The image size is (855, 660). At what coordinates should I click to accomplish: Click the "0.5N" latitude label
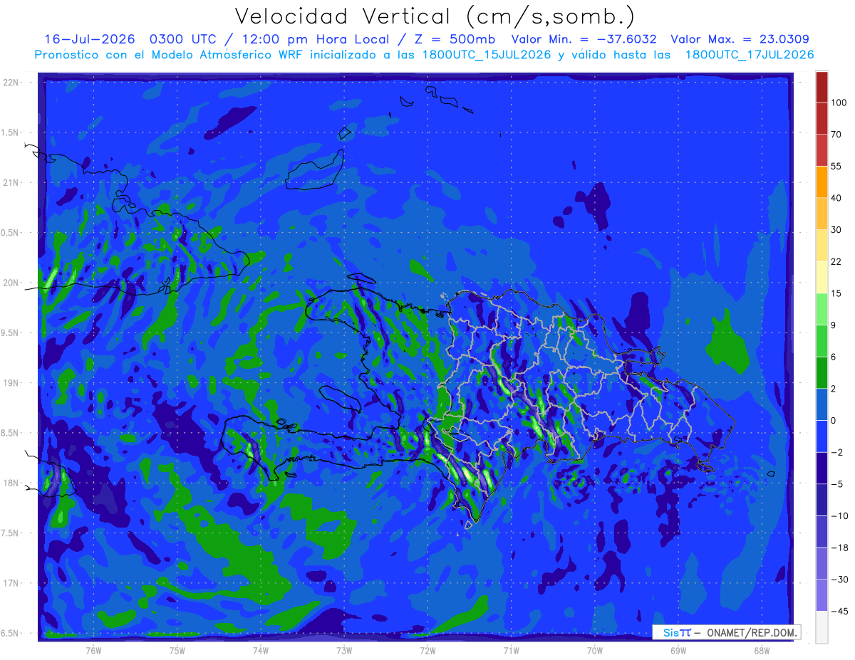pos(11,233)
